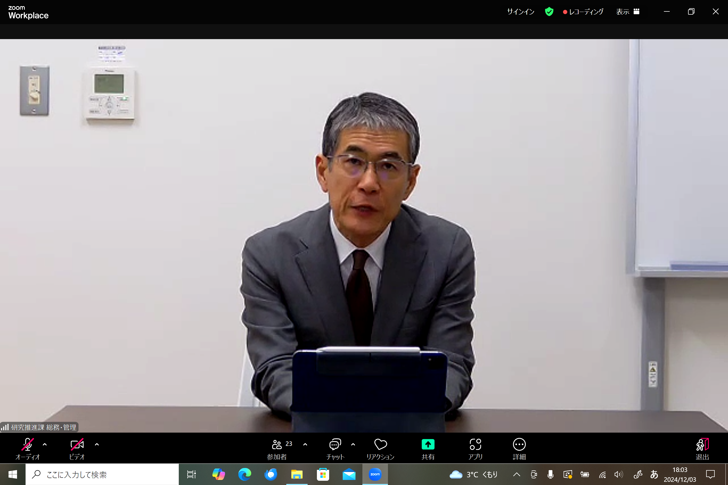The height and width of the screenshot is (485, 728).
Task: Click the レコーディング recording indicator
Action: 583,12
